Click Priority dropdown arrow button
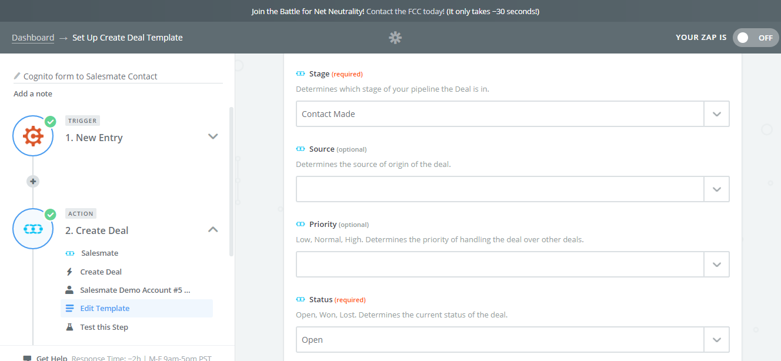 pos(717,265)
